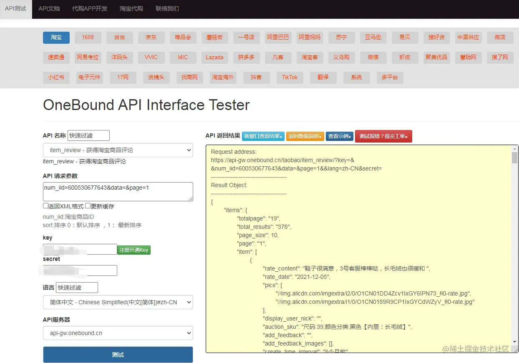Open the 翻译 category button
The image size is (519, 363).
click(323, 78)
